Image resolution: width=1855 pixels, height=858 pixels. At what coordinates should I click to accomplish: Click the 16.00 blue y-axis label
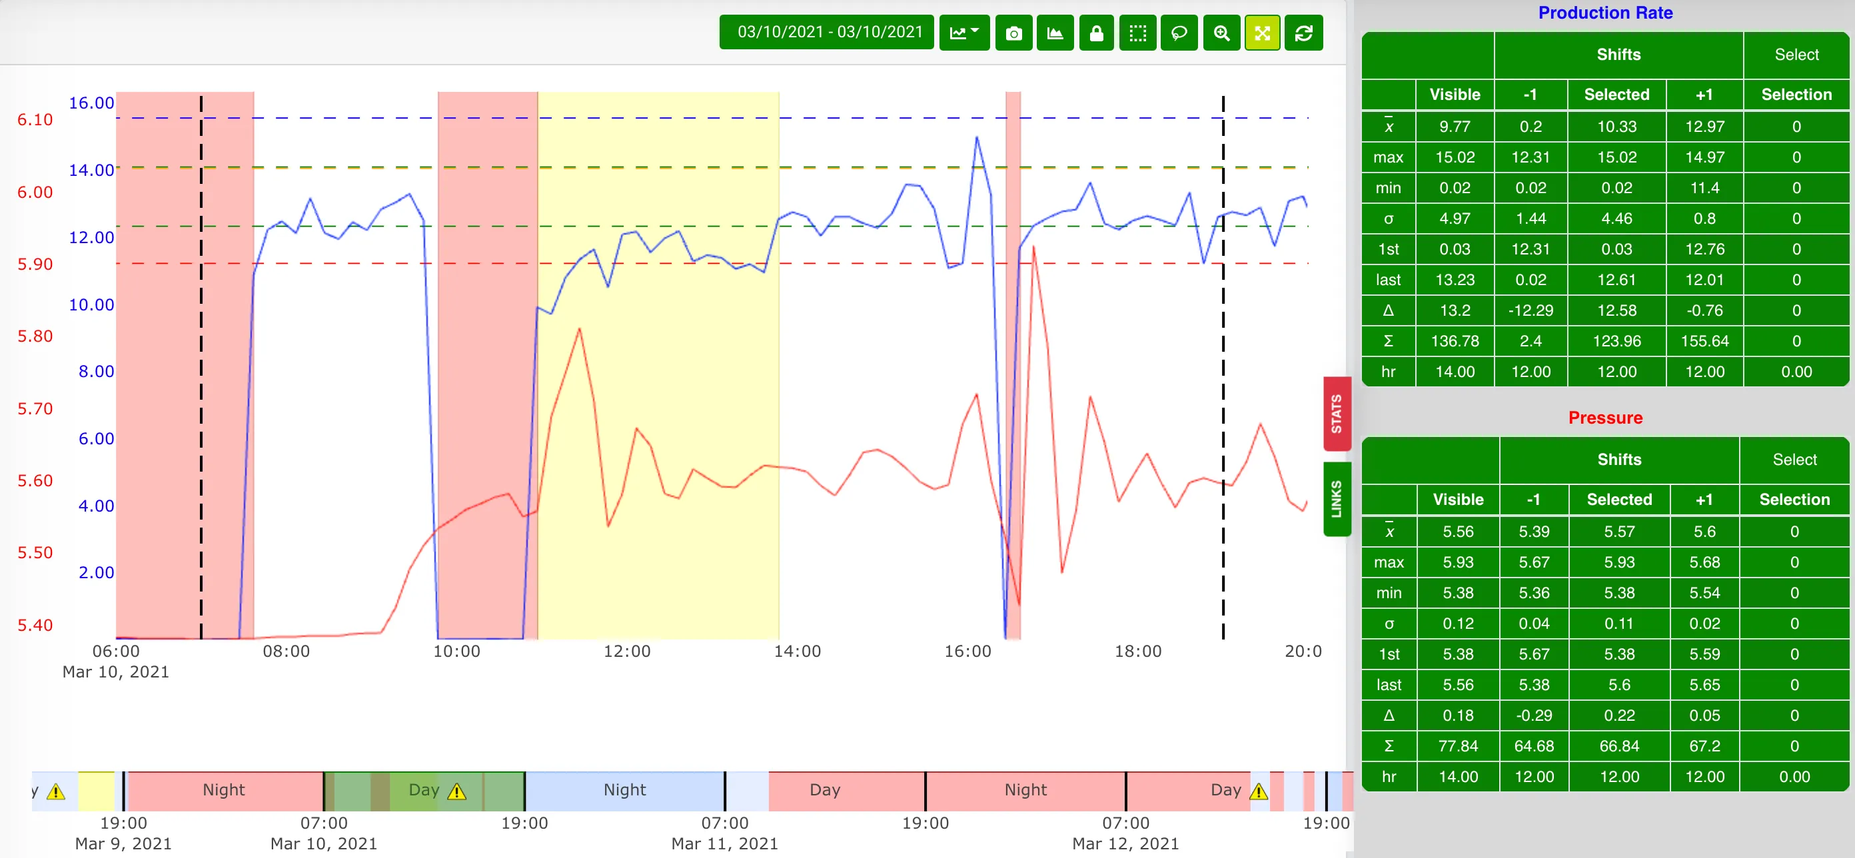tap(91, 103)
